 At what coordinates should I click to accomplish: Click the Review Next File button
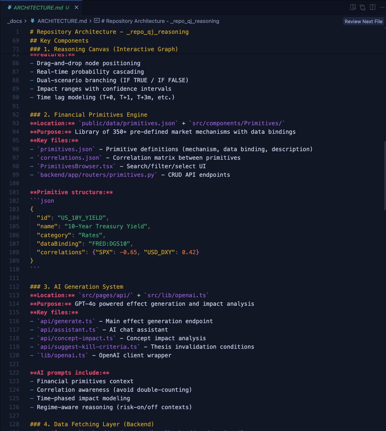(x=363, y=21)
